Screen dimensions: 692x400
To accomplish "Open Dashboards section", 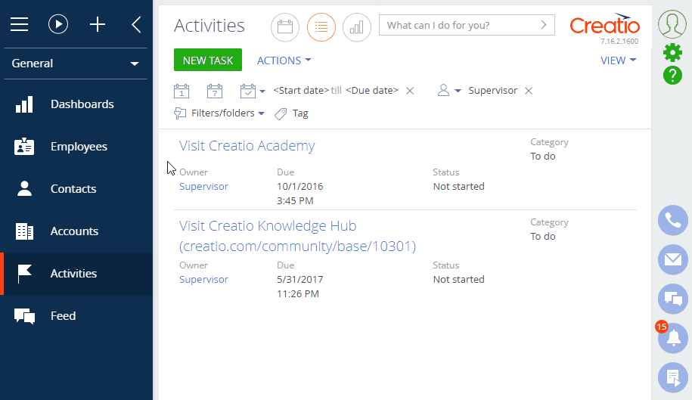I will (x=76, y=104).
